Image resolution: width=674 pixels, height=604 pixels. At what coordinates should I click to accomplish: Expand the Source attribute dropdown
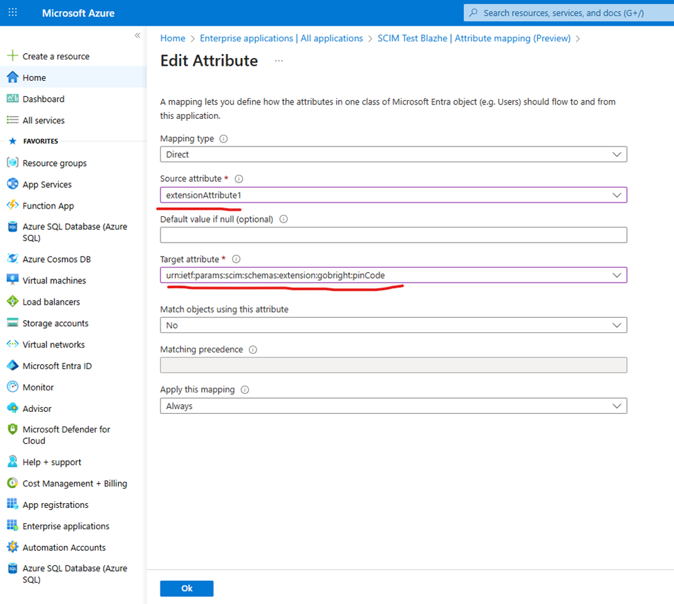[x=393, y=196]
